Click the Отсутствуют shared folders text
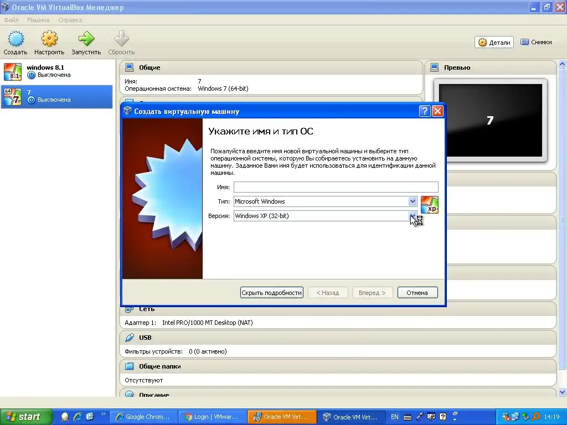The width and height of the screenshot is (567, 425). (x=144, y=380)
